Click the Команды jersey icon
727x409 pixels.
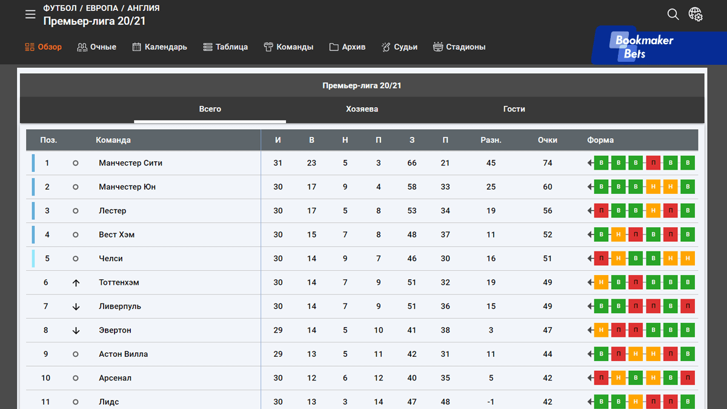tap(268, 47)
